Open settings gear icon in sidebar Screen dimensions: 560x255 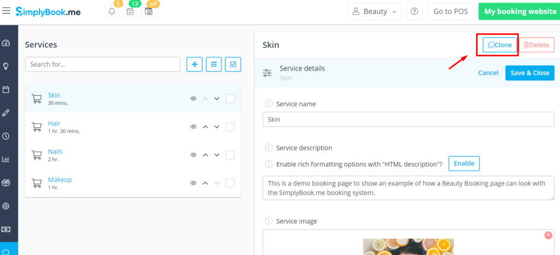coord(5,206)
